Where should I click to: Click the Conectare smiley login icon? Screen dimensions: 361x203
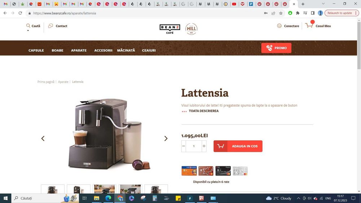(279, 26)
